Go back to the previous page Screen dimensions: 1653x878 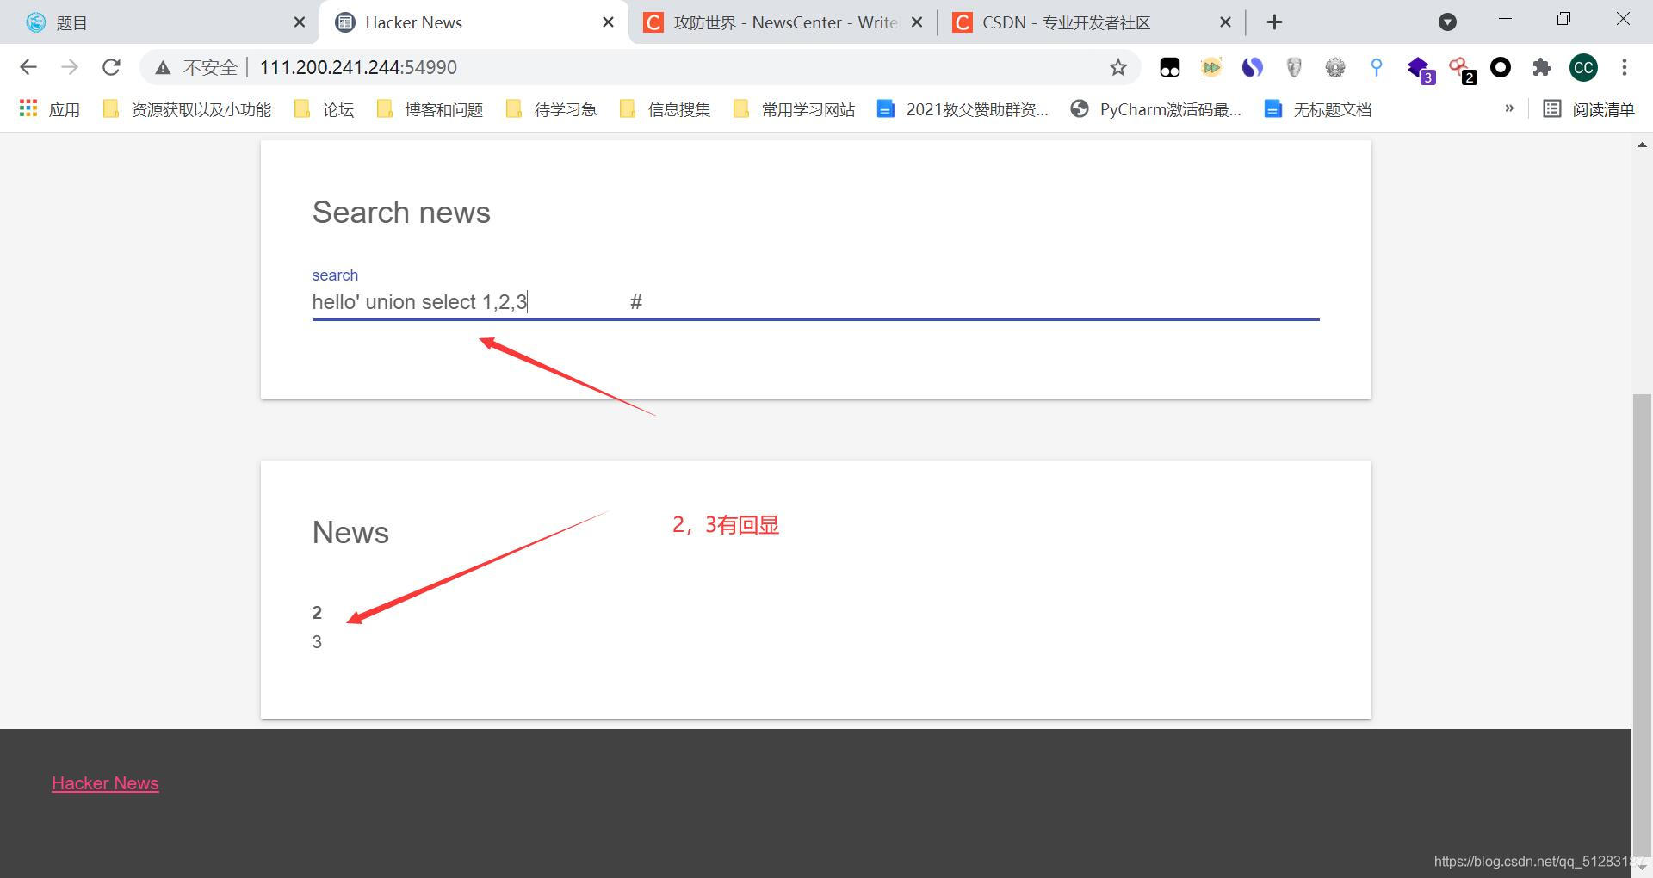[28, 67]
